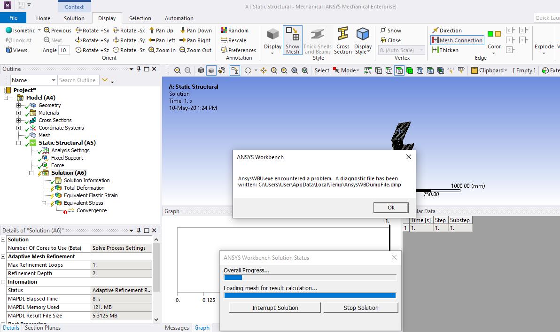Screen dimensions: 560x332
Task: Collapse the Adaptive Mesh Refinement section
Action: point(3,256)
